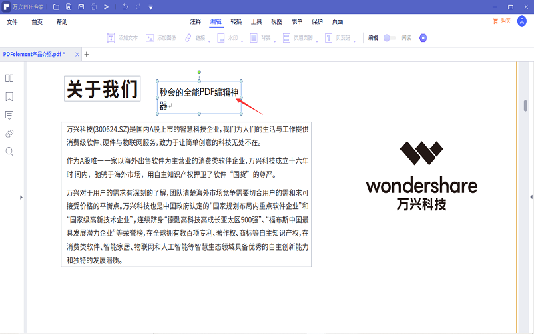Click the green rotation handle above text box
The height and width of the screenshot is (334, 534).
199,72
